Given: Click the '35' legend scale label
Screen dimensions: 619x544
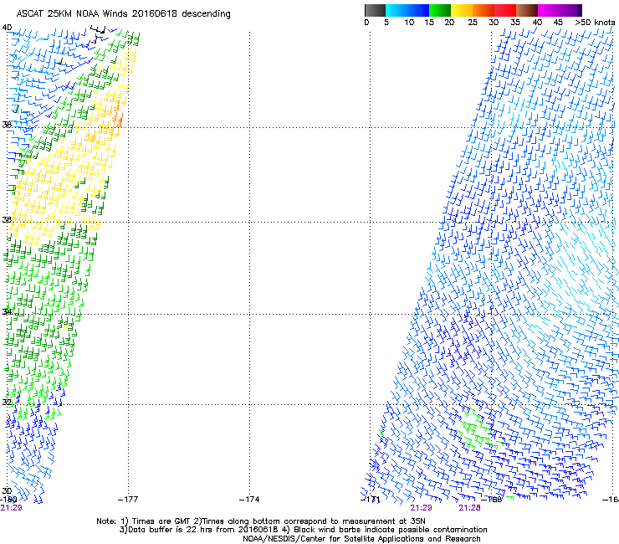Looking at the screenshot, I should click(515, 23).
